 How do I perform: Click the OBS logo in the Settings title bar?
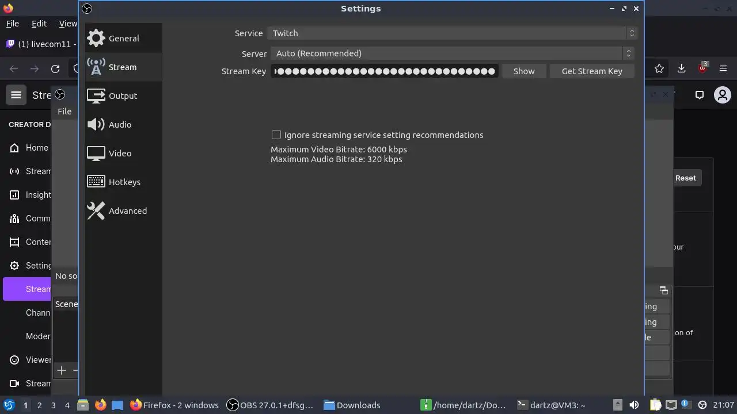pyautogui.click(x=87, y=8)
